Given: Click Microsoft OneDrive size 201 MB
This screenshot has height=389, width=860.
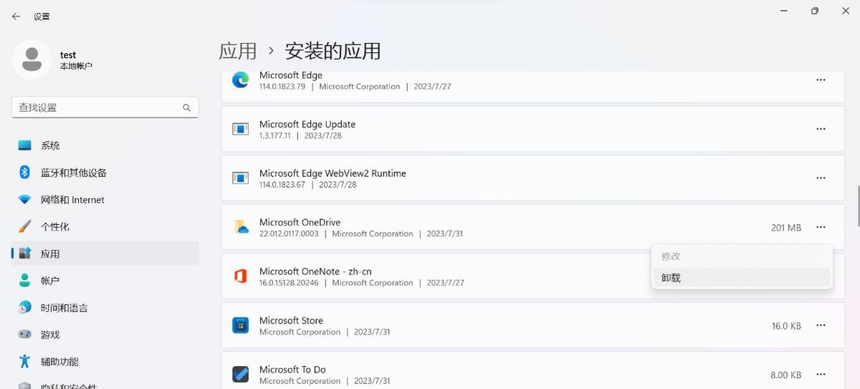Looking at the screenshot, I should click(x=786, y=228).
